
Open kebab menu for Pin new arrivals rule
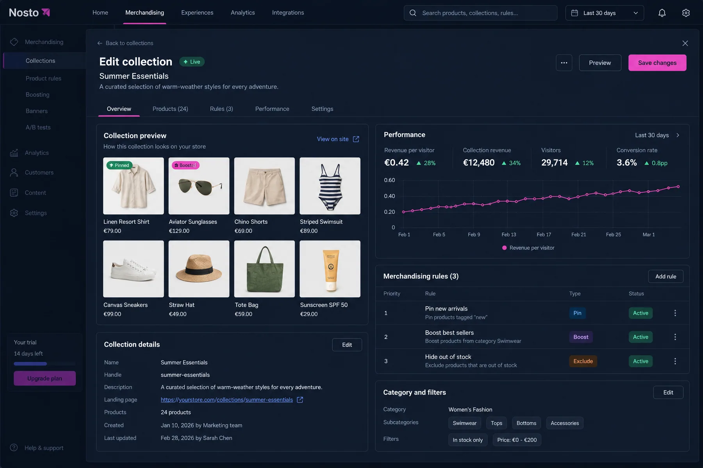click(x=675, y=313)
